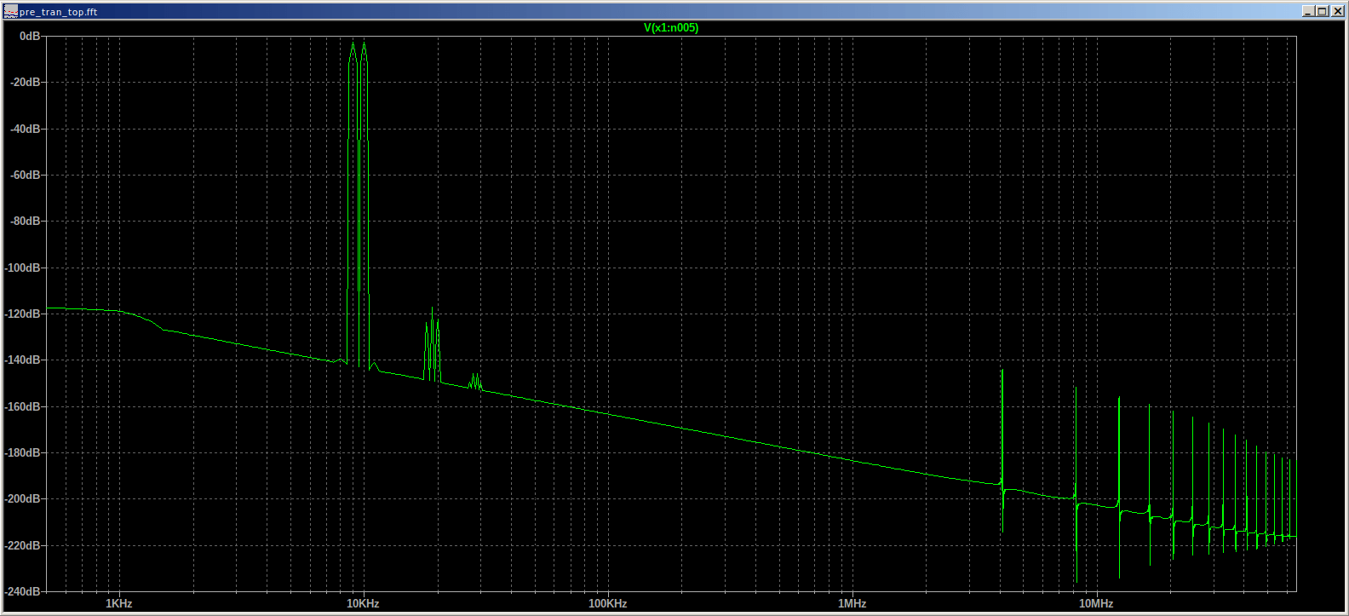The image size is (1349, 616).
Task: Click the -160dB axis label
Action: [22, 406]
